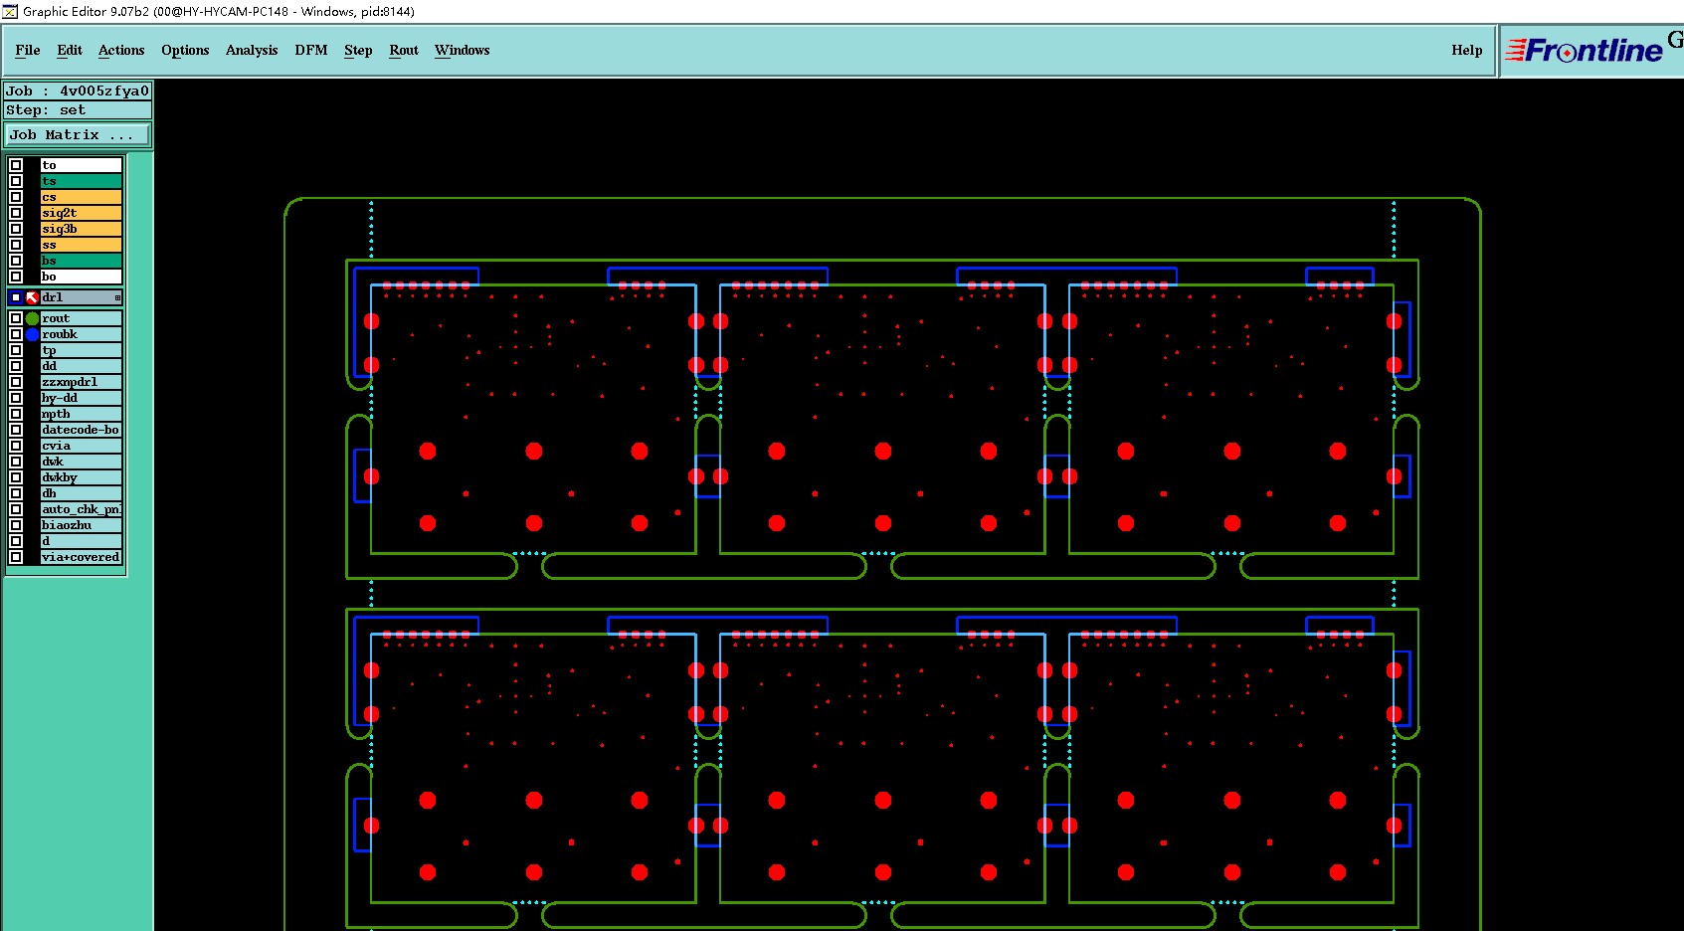Open the Step menu
Screen dimensions: 1684x931
coord(358,50)
